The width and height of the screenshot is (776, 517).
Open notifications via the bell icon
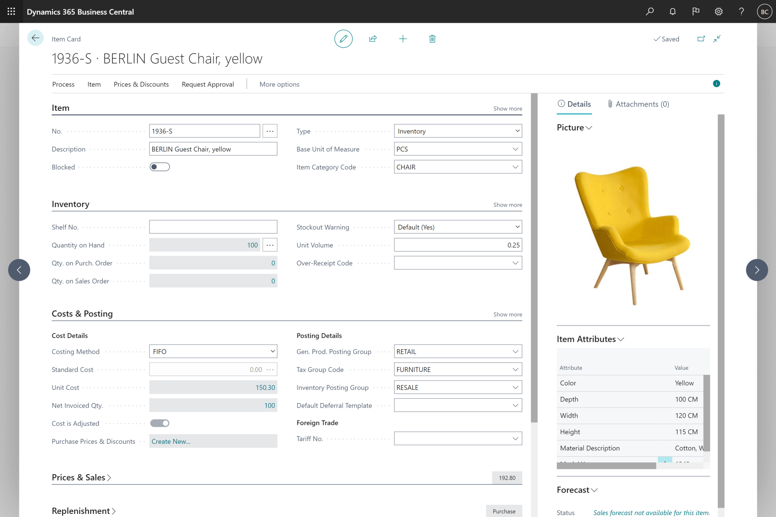point(672,11)
